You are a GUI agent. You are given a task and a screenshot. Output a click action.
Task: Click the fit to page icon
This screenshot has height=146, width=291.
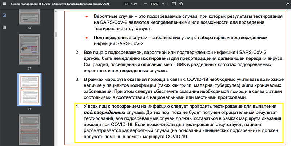click(x=174, y=4)
